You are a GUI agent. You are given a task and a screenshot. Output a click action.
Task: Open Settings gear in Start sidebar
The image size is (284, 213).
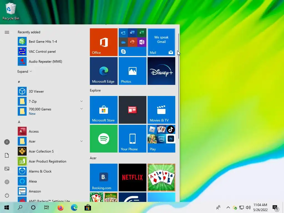[7, 182]
